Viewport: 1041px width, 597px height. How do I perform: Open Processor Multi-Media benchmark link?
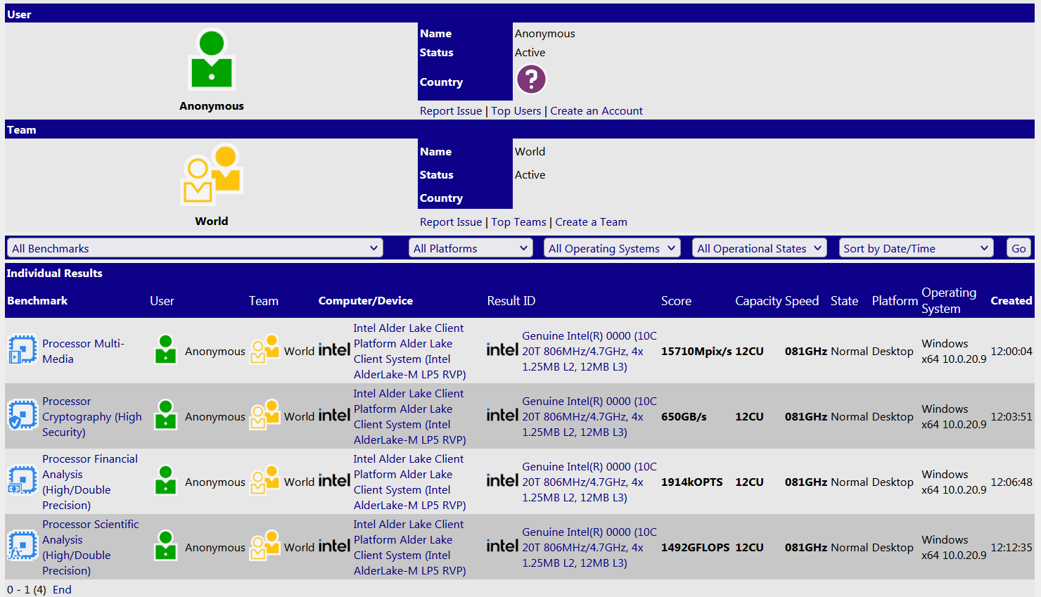tap(83, 351)
